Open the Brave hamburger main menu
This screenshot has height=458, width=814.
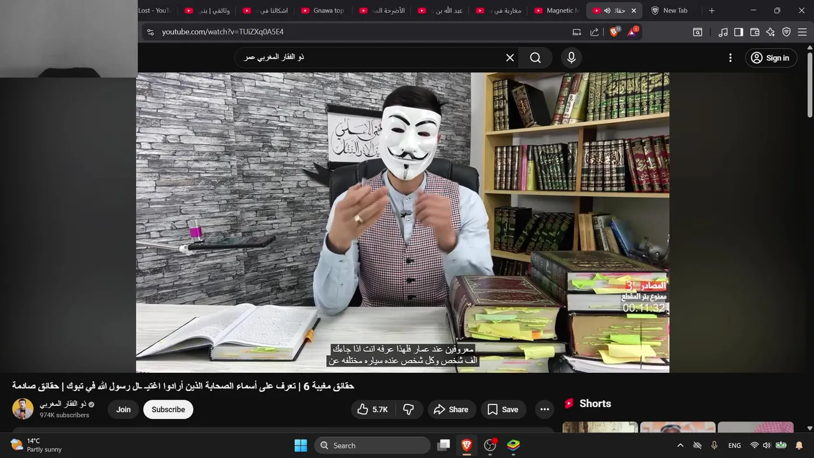pyautogui.click(x=803, y=32)
